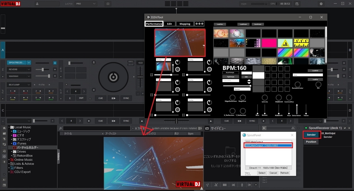This screenshot has height=191, width=354.
Task: Toggle the On knob in SSSVJTool
Action: click(x=318, y=84)
